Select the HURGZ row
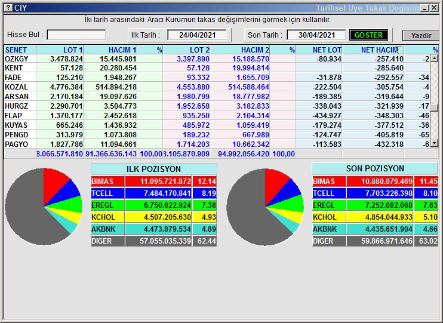This screenshot has height=323, width=443. [x=217, y=106]
